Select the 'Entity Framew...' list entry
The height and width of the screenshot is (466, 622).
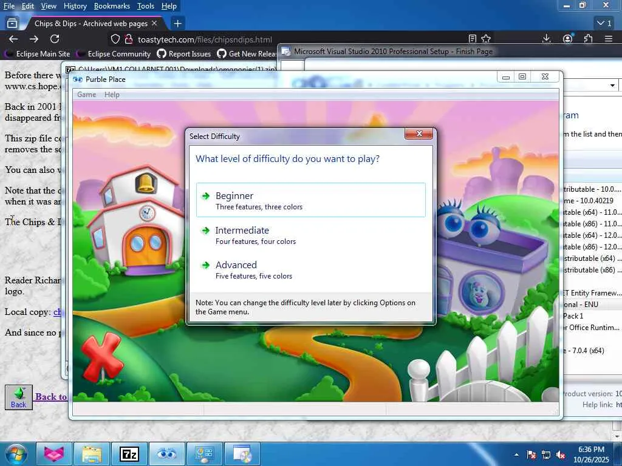[x=592, y=293]
